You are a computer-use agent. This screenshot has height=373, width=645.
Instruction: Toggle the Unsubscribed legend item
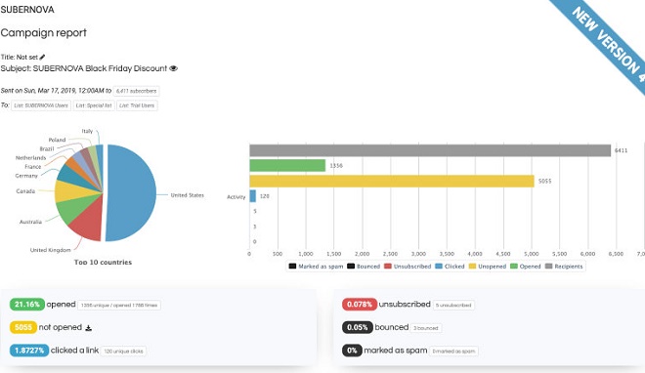tap(408, 267)
